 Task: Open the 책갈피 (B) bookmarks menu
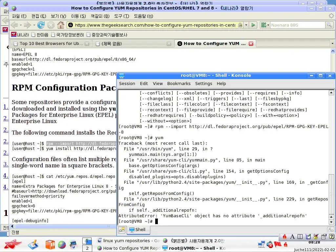100,16
